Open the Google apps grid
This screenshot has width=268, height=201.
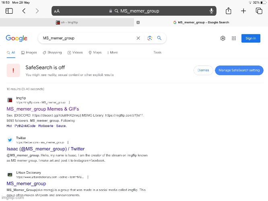point(234,38)
